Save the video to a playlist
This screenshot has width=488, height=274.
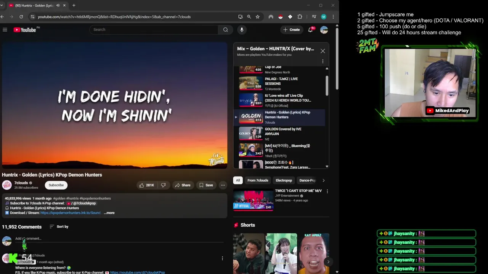coord(206,185)
